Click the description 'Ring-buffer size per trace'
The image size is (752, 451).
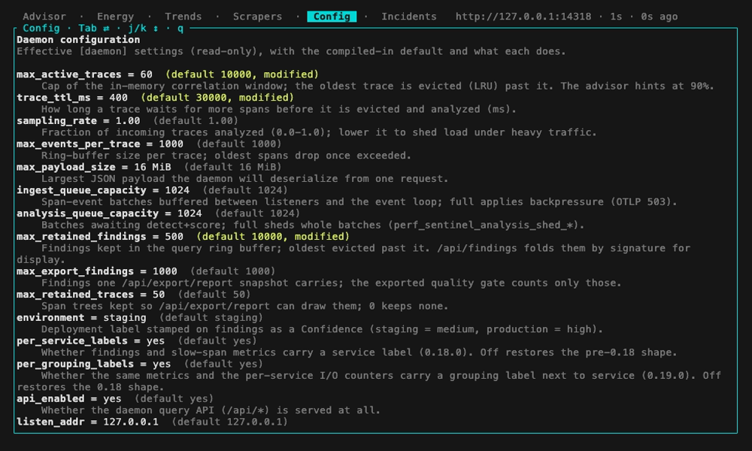226,156
